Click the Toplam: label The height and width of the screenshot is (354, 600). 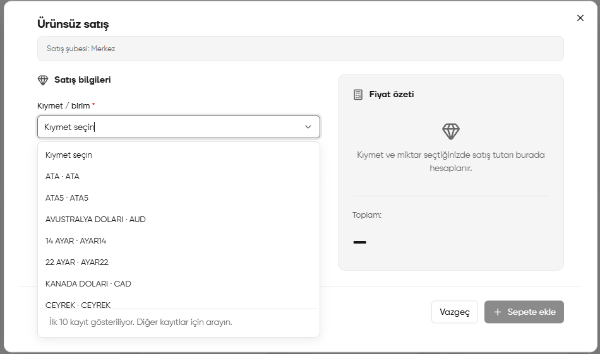[366, 215]
